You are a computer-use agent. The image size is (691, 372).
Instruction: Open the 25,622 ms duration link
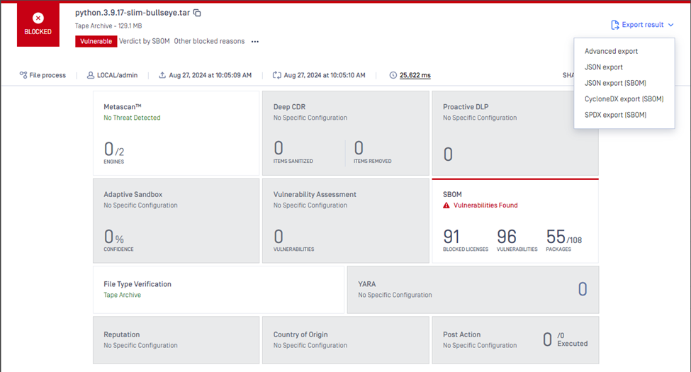[x=415, y=75]
